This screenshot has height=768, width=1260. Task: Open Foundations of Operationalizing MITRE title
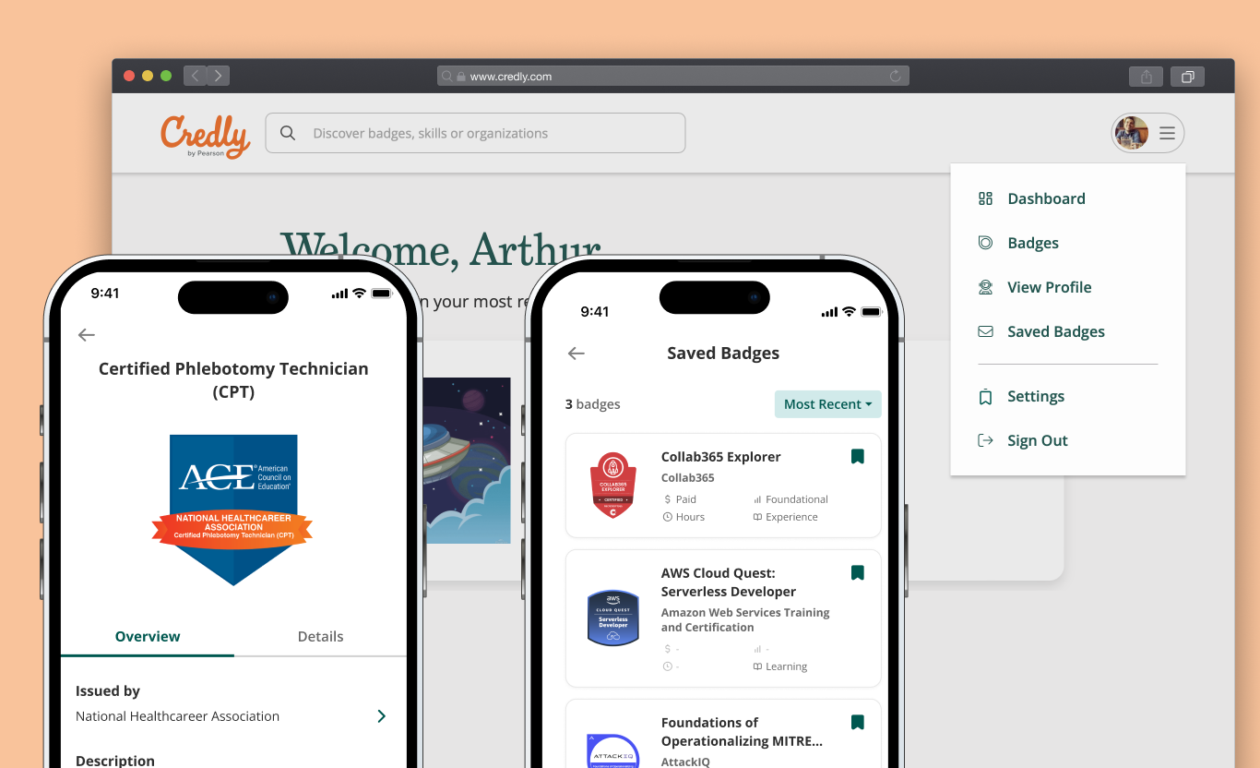point(742,731)
